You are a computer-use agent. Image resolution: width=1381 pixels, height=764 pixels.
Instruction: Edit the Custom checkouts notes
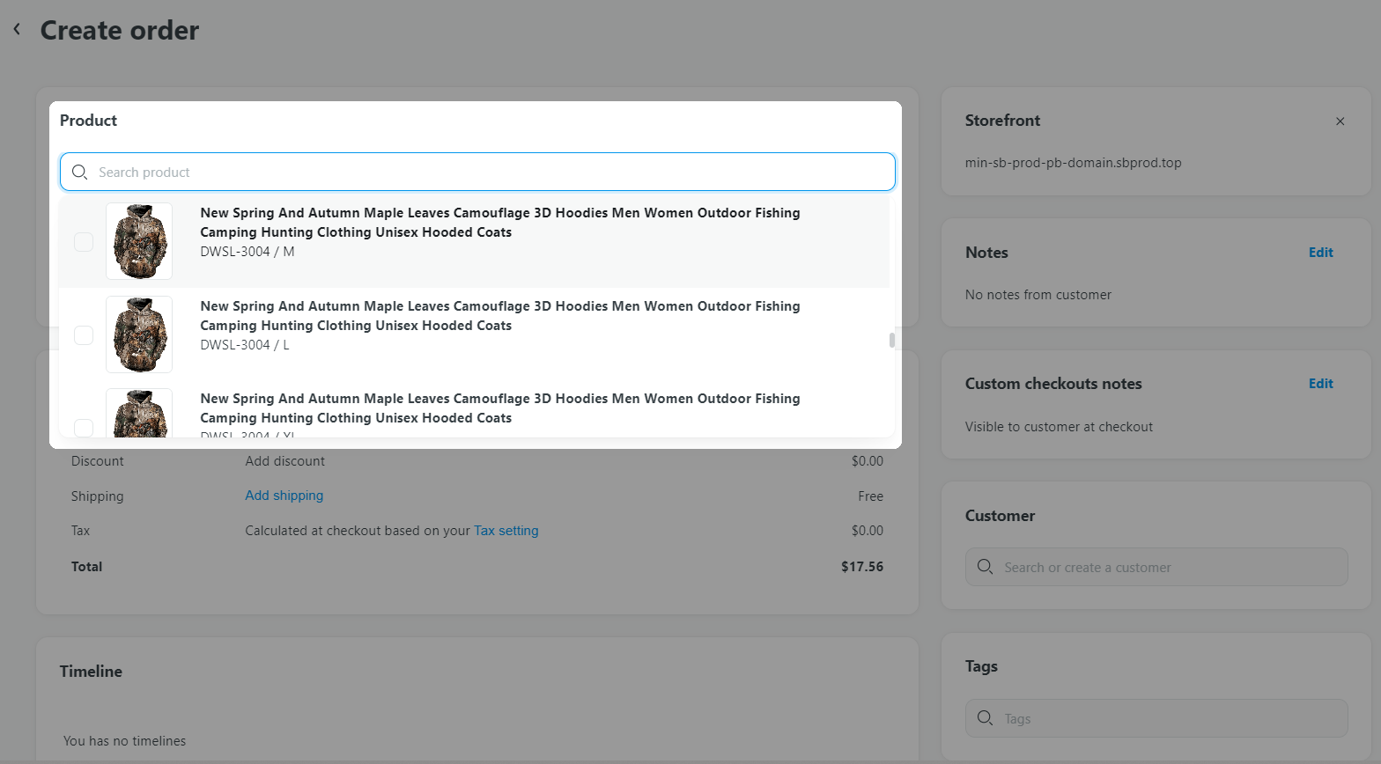1320,384
